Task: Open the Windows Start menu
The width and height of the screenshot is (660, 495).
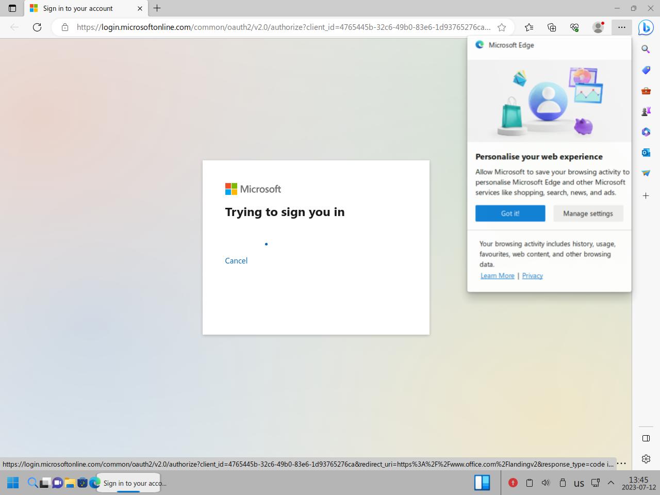Action: (x=13, y=483)
